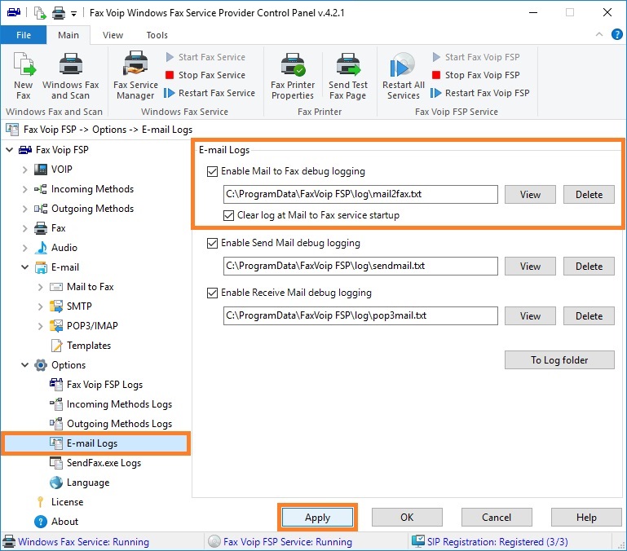Stop Fax Service with red square
The width and height of the screenshot is (627, 551).
pos(205,75)
